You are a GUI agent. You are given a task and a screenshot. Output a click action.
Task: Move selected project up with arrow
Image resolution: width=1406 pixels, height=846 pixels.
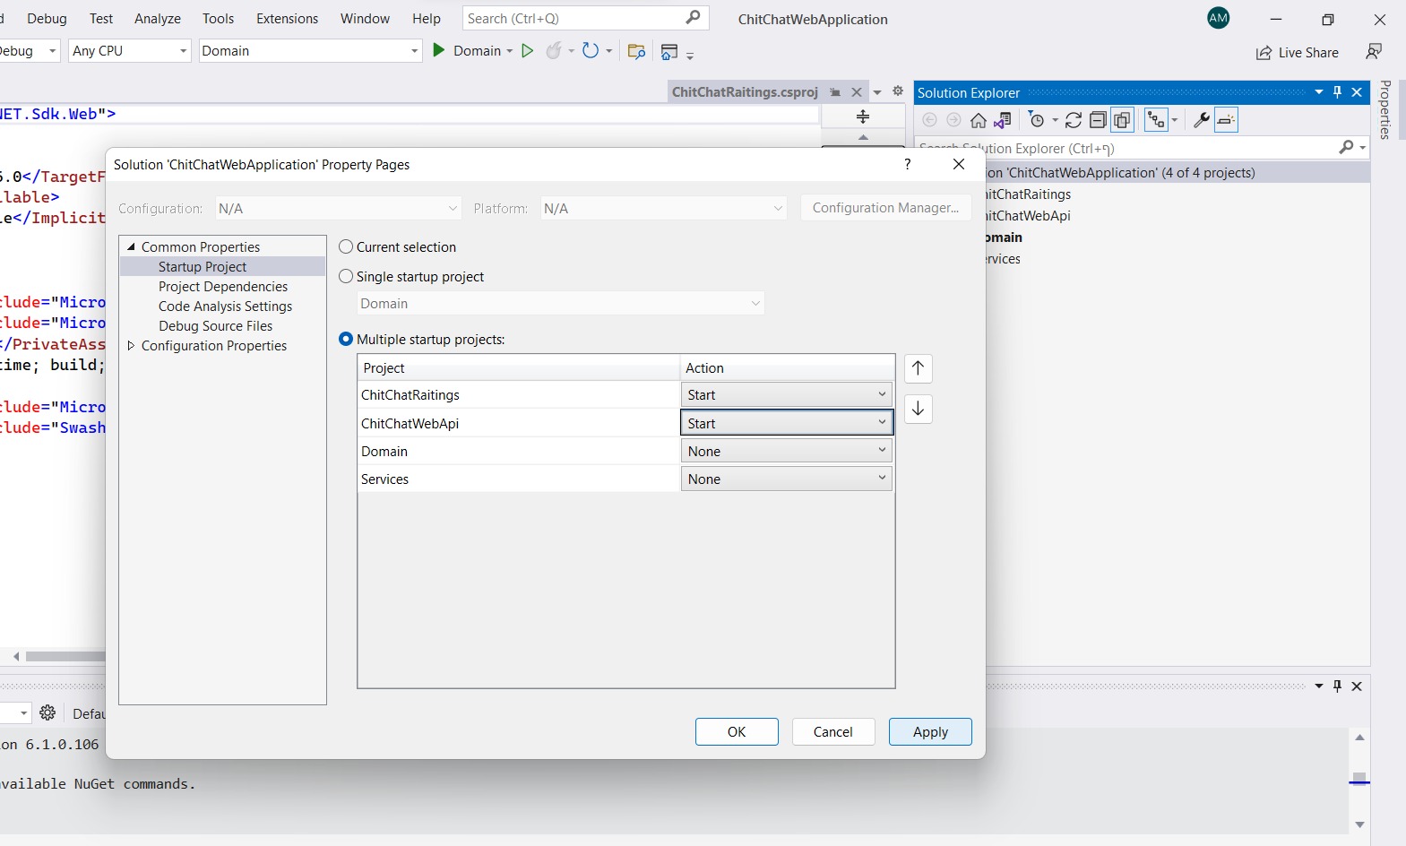918,368
